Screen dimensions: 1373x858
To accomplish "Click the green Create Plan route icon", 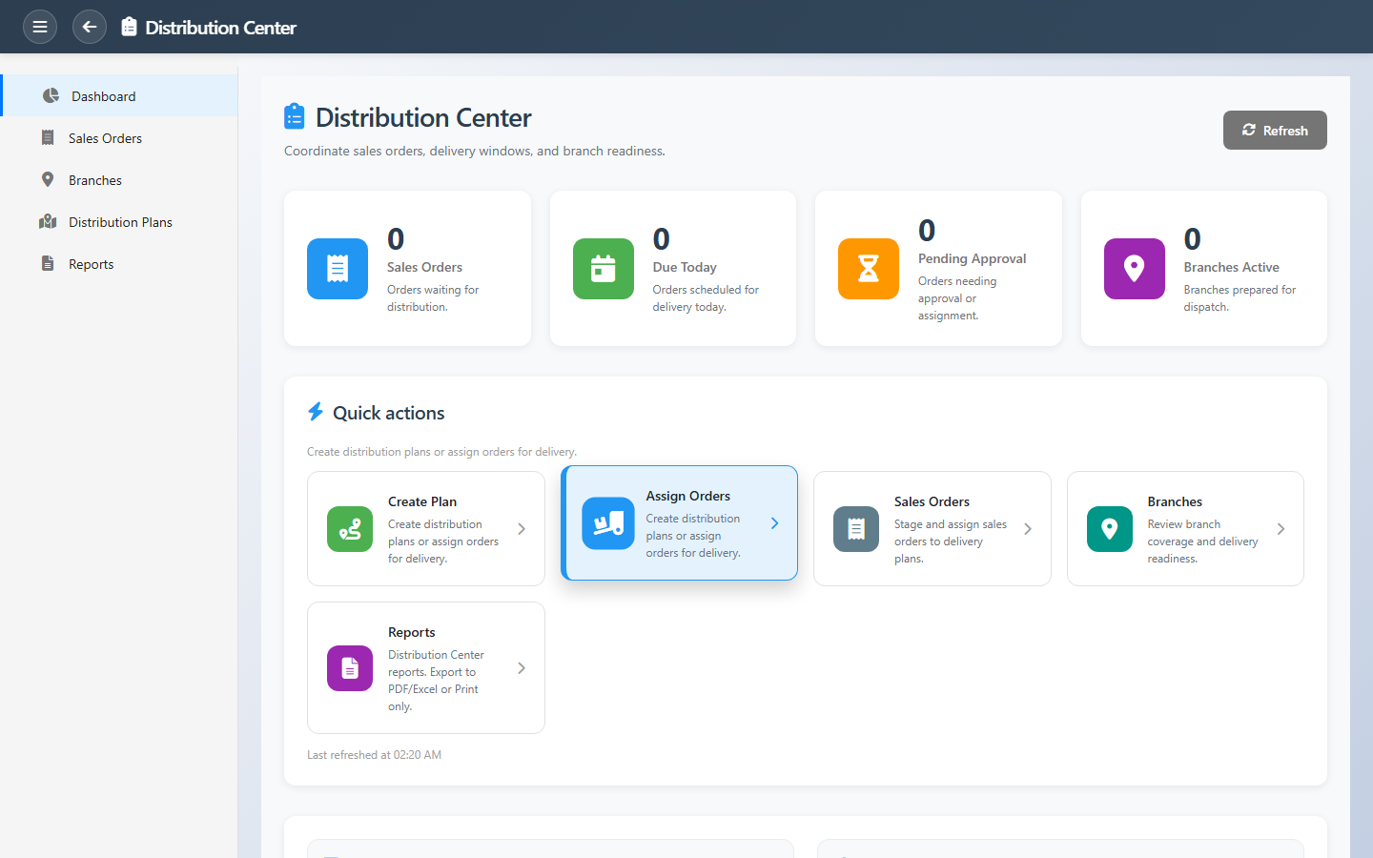I will pyautogui.click(x=350, y=529).
